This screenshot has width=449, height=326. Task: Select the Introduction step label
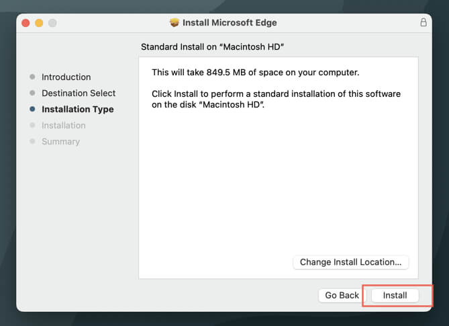click(x=66, y=77)
